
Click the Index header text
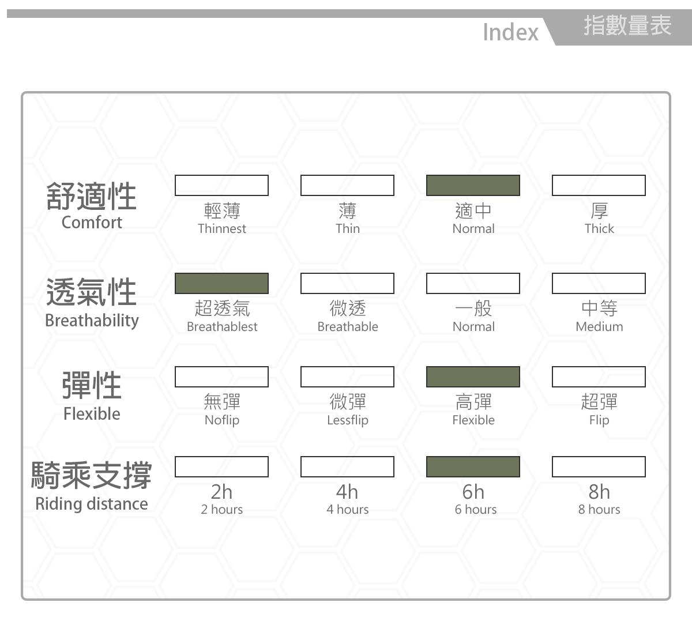[x=510, y=32]
